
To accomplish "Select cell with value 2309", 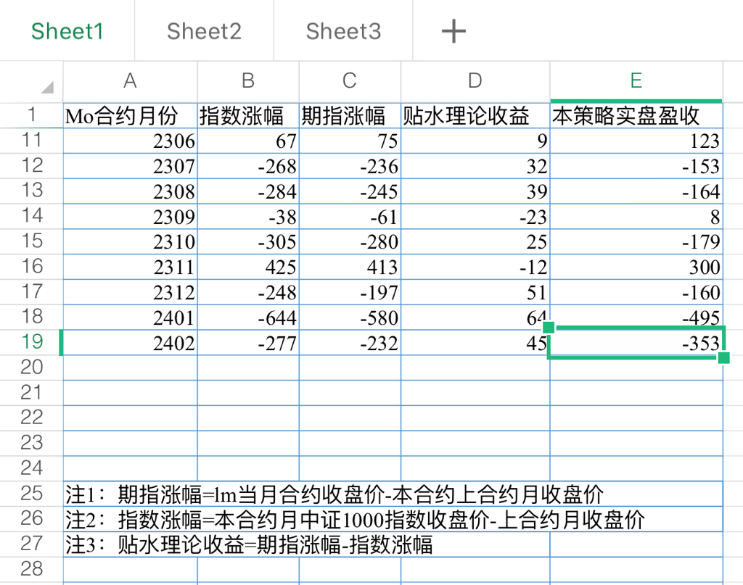I will pyautogui.click(x=131, y=217).
